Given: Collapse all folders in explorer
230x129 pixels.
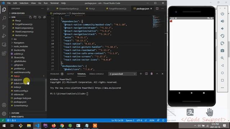Looking at the screenshot, I should (44, 17).
